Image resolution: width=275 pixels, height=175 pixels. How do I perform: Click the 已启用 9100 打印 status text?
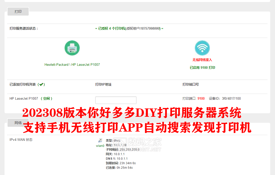point(202,68)
